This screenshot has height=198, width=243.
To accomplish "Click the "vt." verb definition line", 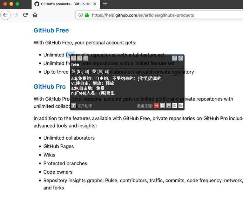I will pos(93,83).
